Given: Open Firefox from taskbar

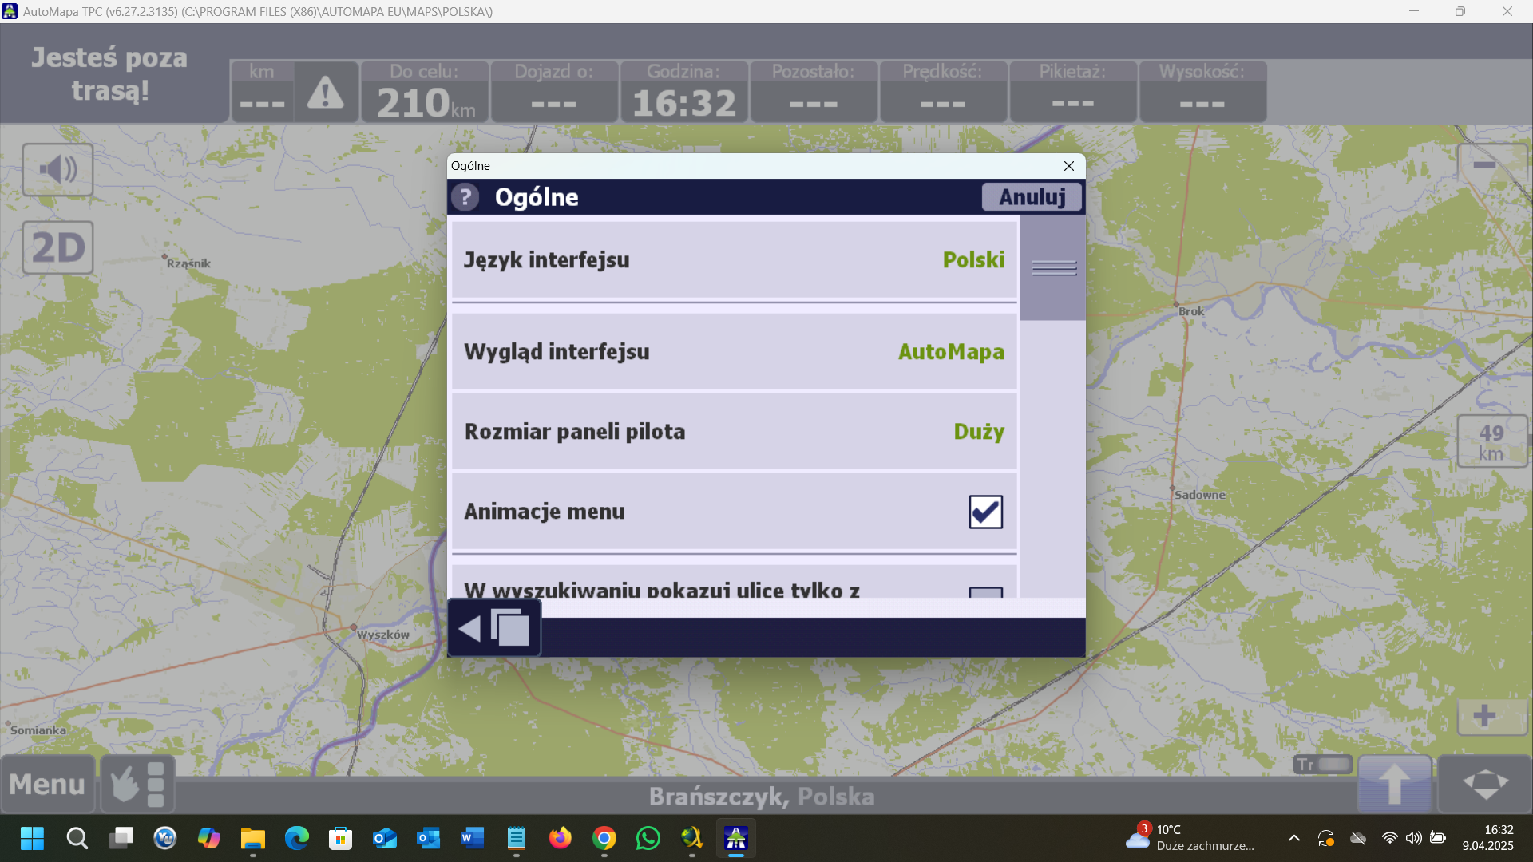Looking at the screenshot, I should tap(561, 838).
